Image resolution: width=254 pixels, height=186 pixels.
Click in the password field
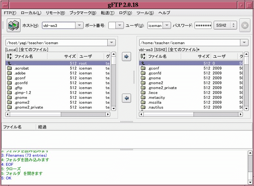203,25
